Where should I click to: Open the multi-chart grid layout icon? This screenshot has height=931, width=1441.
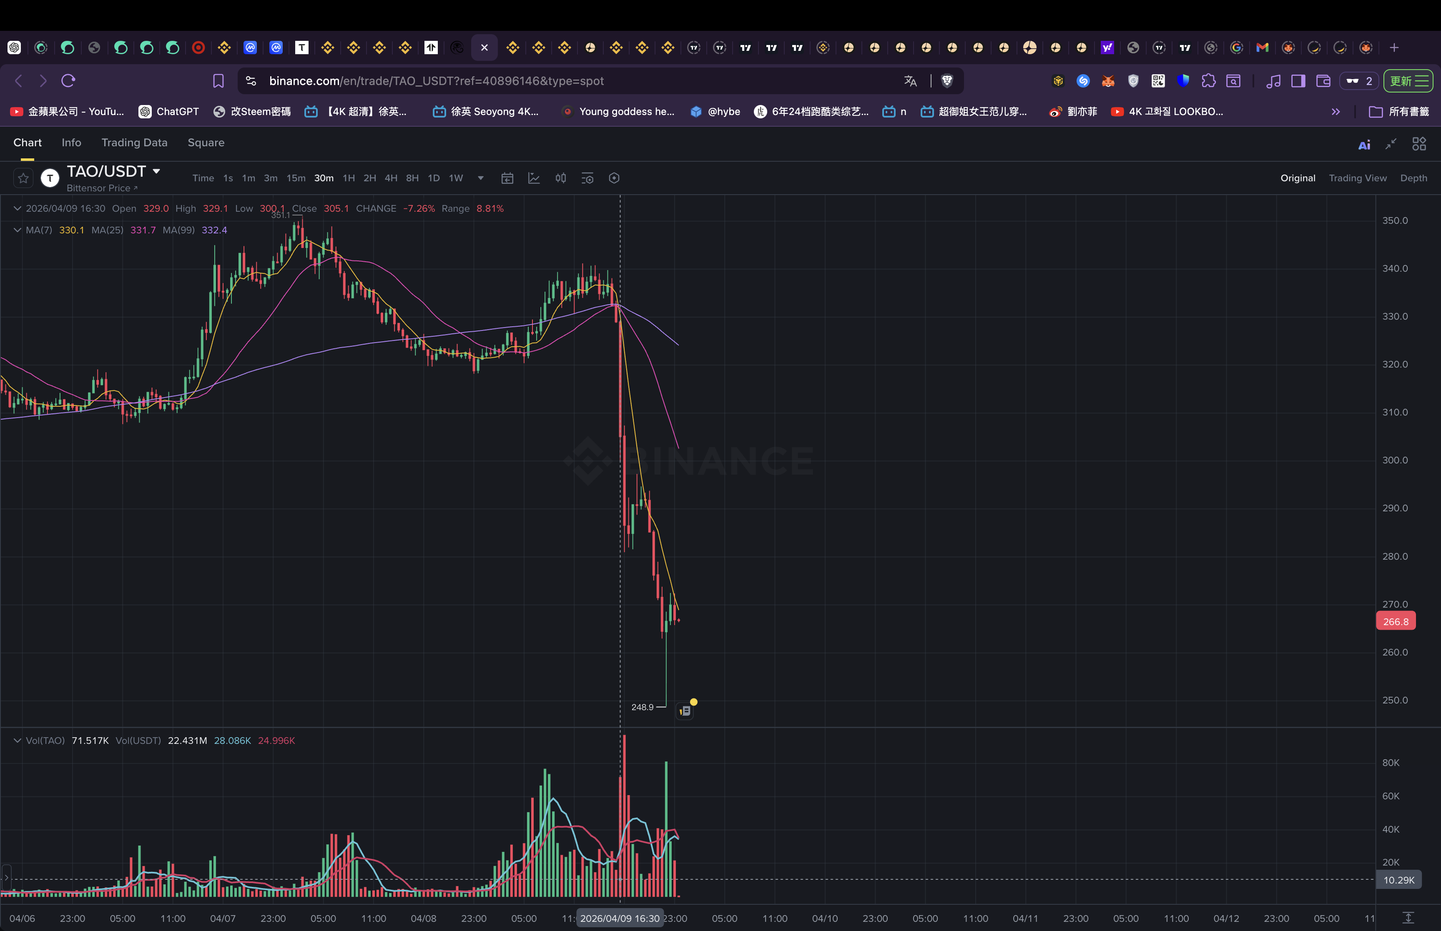point(1418,144)
